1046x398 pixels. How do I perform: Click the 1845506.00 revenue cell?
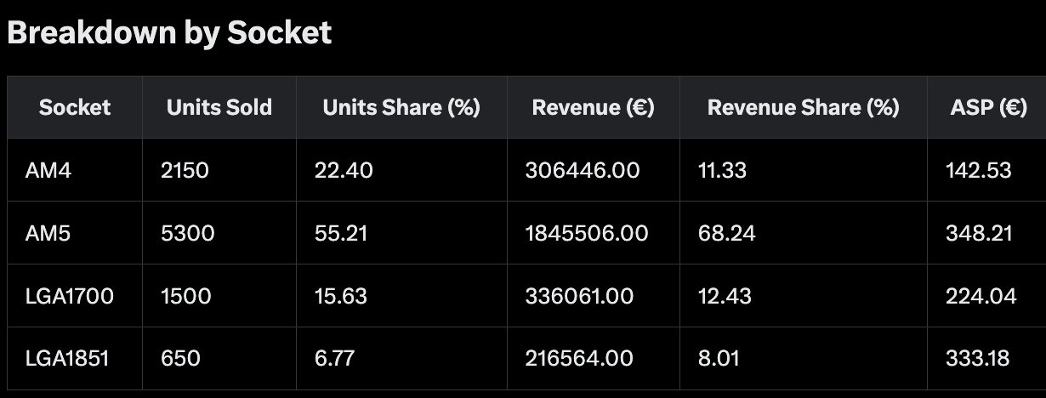pos(593,233)
